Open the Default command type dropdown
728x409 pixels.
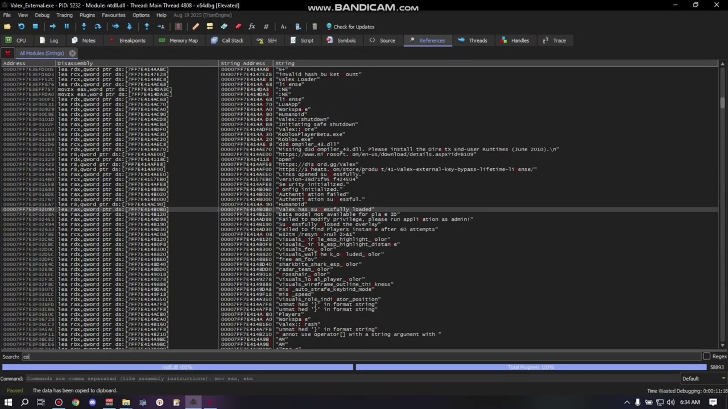pos(704,378)
